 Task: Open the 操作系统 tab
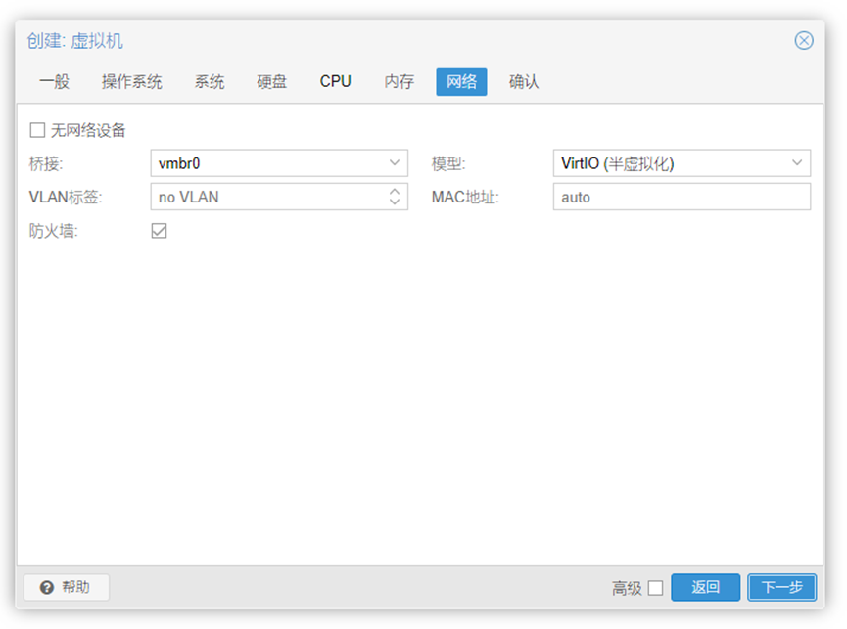tap(131, 82)
